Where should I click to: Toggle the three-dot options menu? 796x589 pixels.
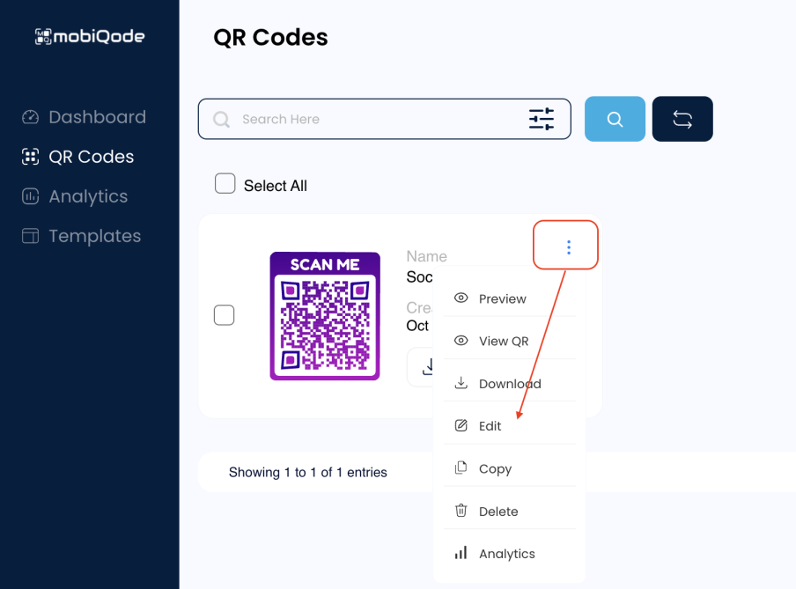[x=568, y=247]
